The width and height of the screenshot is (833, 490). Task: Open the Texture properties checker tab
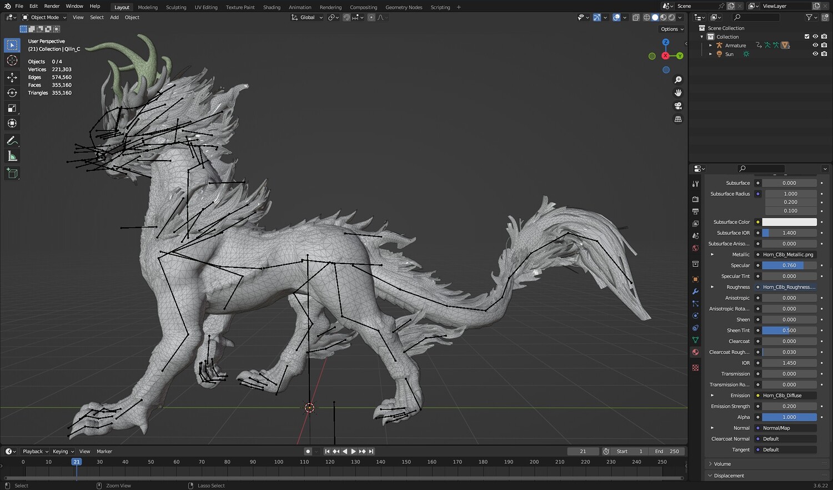point(695,368)
